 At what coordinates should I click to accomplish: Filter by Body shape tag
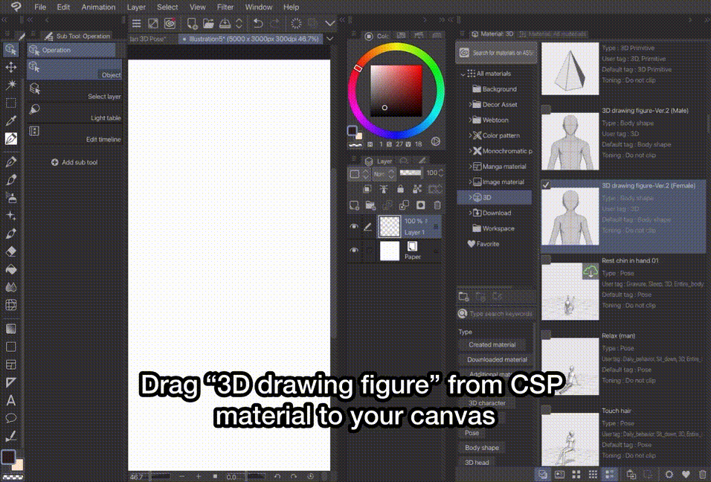[x=481, y=448]
